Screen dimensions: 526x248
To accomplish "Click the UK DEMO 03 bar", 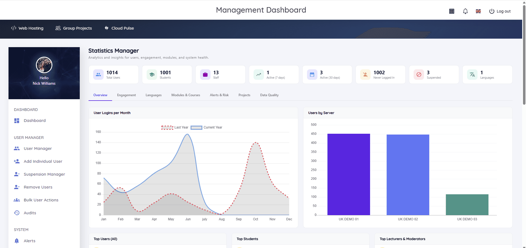I will [467, 205].
